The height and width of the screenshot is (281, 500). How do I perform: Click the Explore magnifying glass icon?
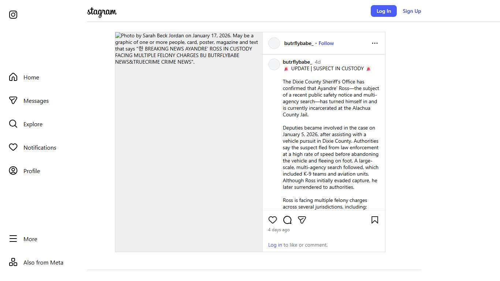click(13, 124)
